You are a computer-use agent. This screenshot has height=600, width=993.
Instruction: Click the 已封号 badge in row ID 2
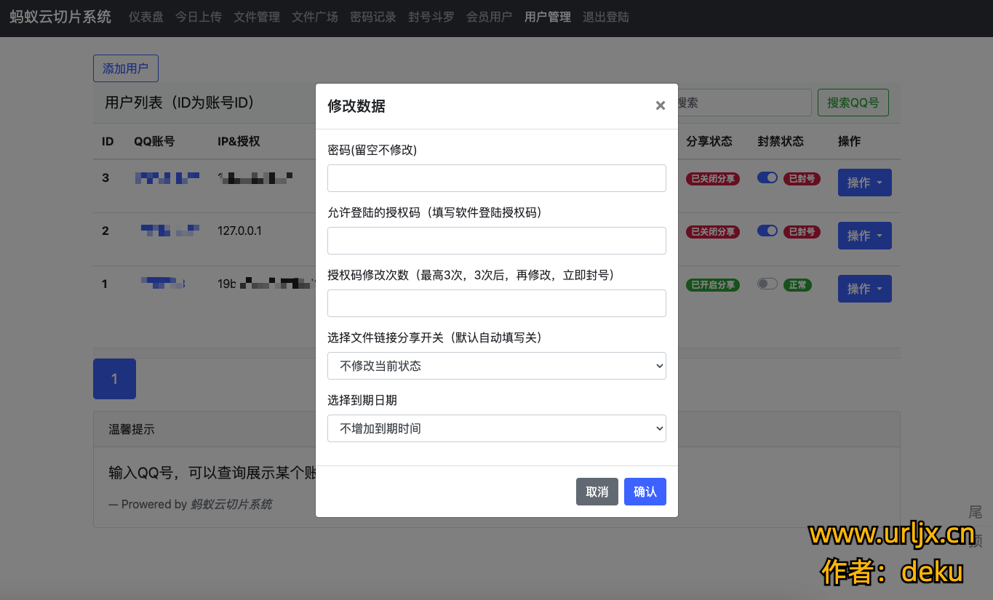click(x=802, y=231)
